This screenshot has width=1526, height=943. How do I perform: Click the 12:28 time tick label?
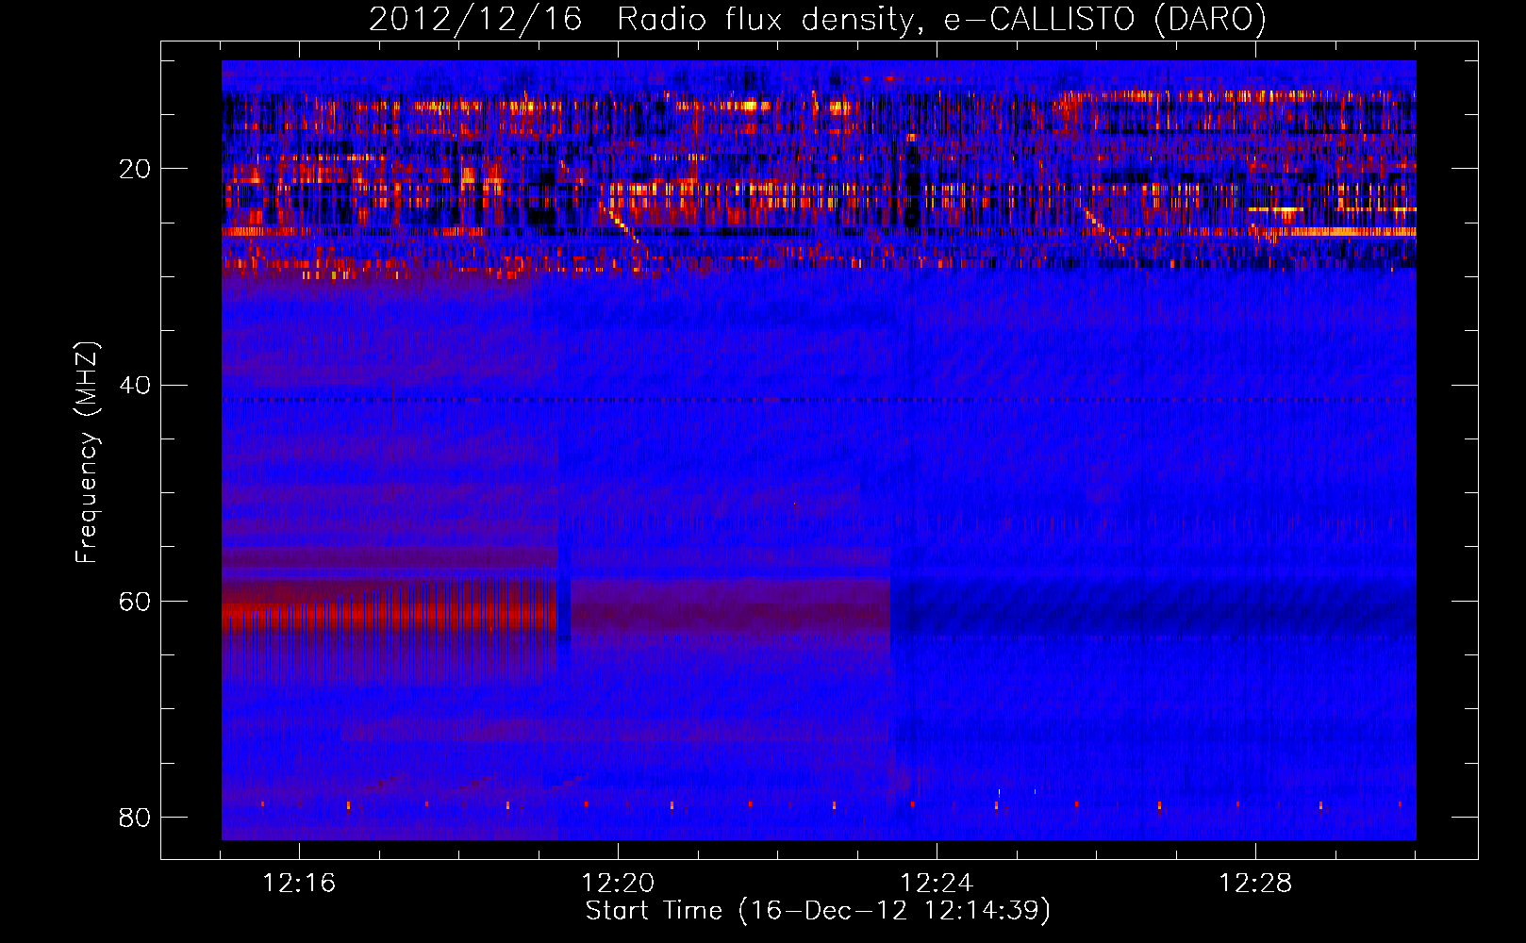pyautogui.click(x=1255, y=884)
